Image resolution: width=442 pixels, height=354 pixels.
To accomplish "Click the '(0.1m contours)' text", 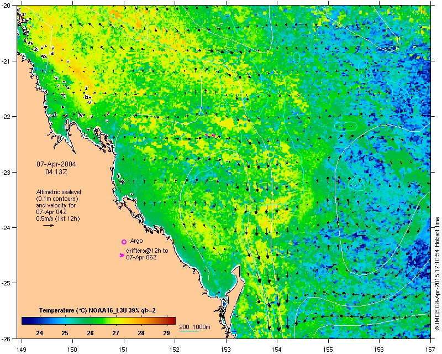I will coord(57,199).
